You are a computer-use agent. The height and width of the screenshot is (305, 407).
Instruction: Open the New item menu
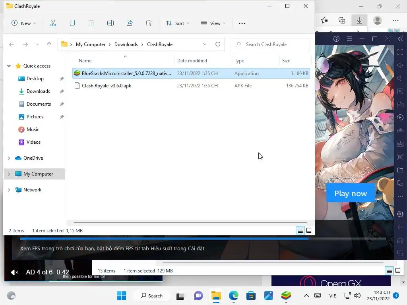tap(23, 23)
